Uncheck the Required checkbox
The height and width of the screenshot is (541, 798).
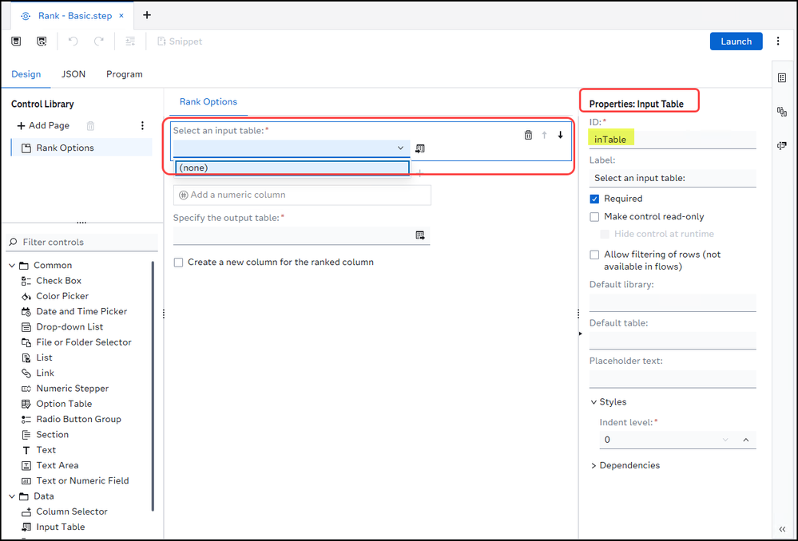[594, 199]
